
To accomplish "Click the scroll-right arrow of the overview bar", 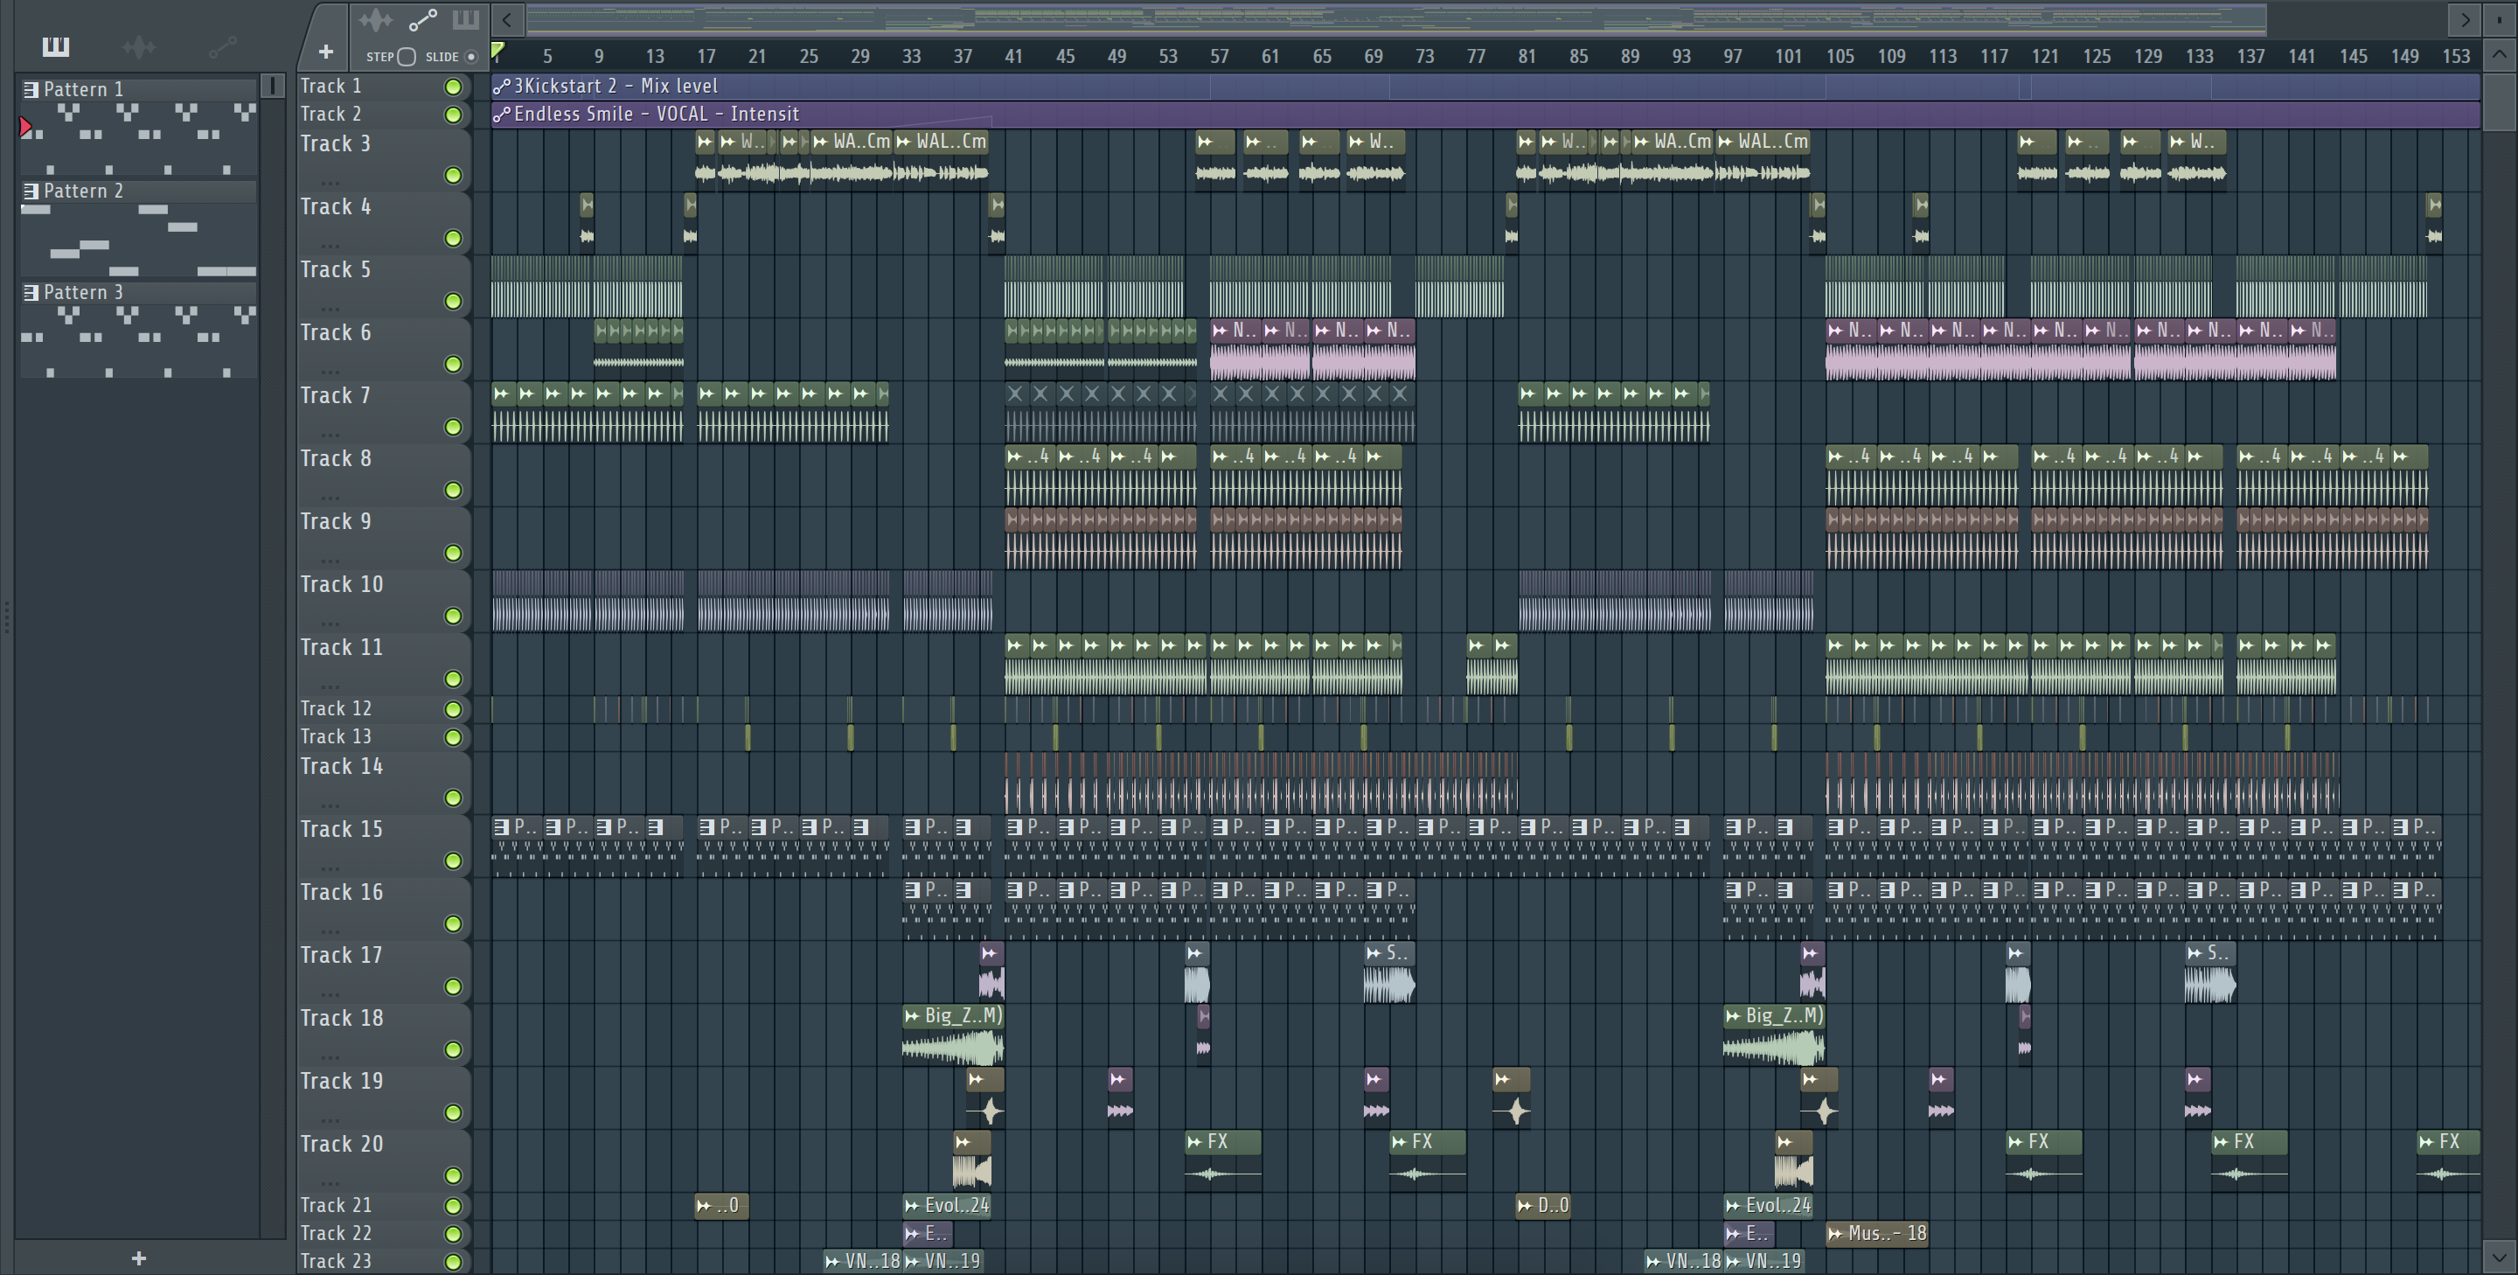I will pyautogui.click(x=2465, y=19).
